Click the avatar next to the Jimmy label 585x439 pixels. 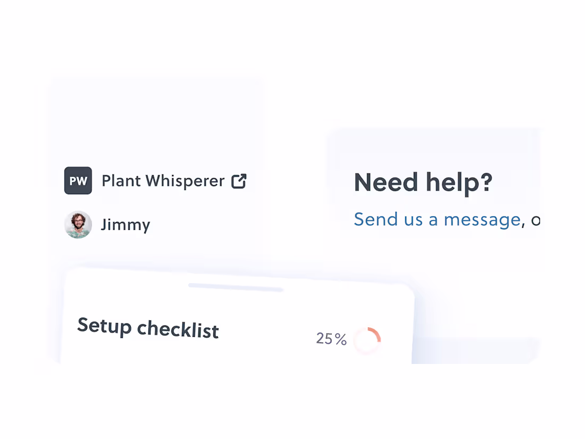click(x=78, y=225)
